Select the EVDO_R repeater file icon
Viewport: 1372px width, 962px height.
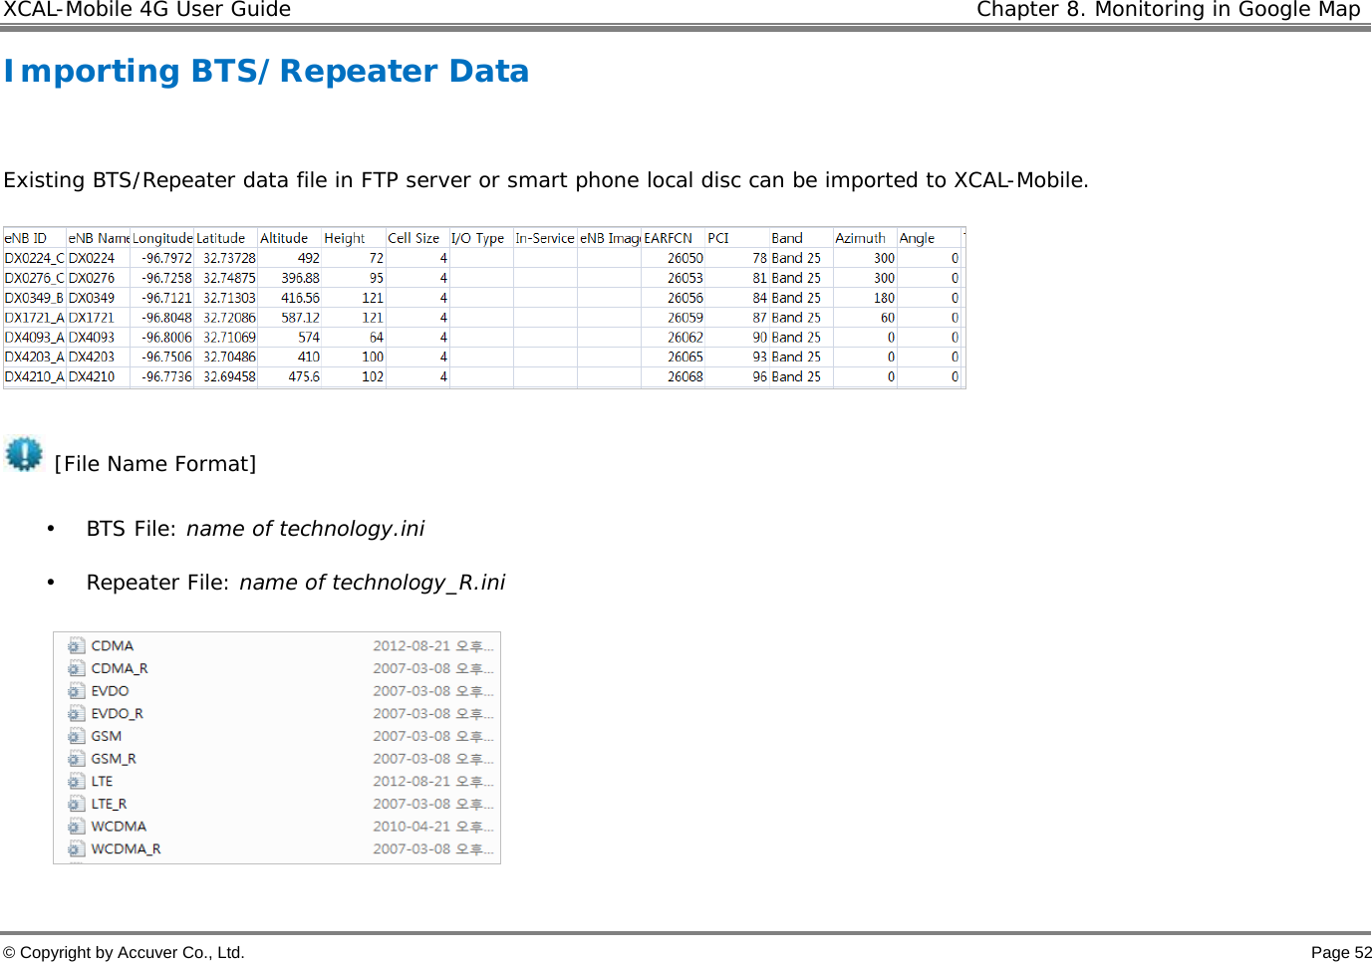click(x=77, y=713)
